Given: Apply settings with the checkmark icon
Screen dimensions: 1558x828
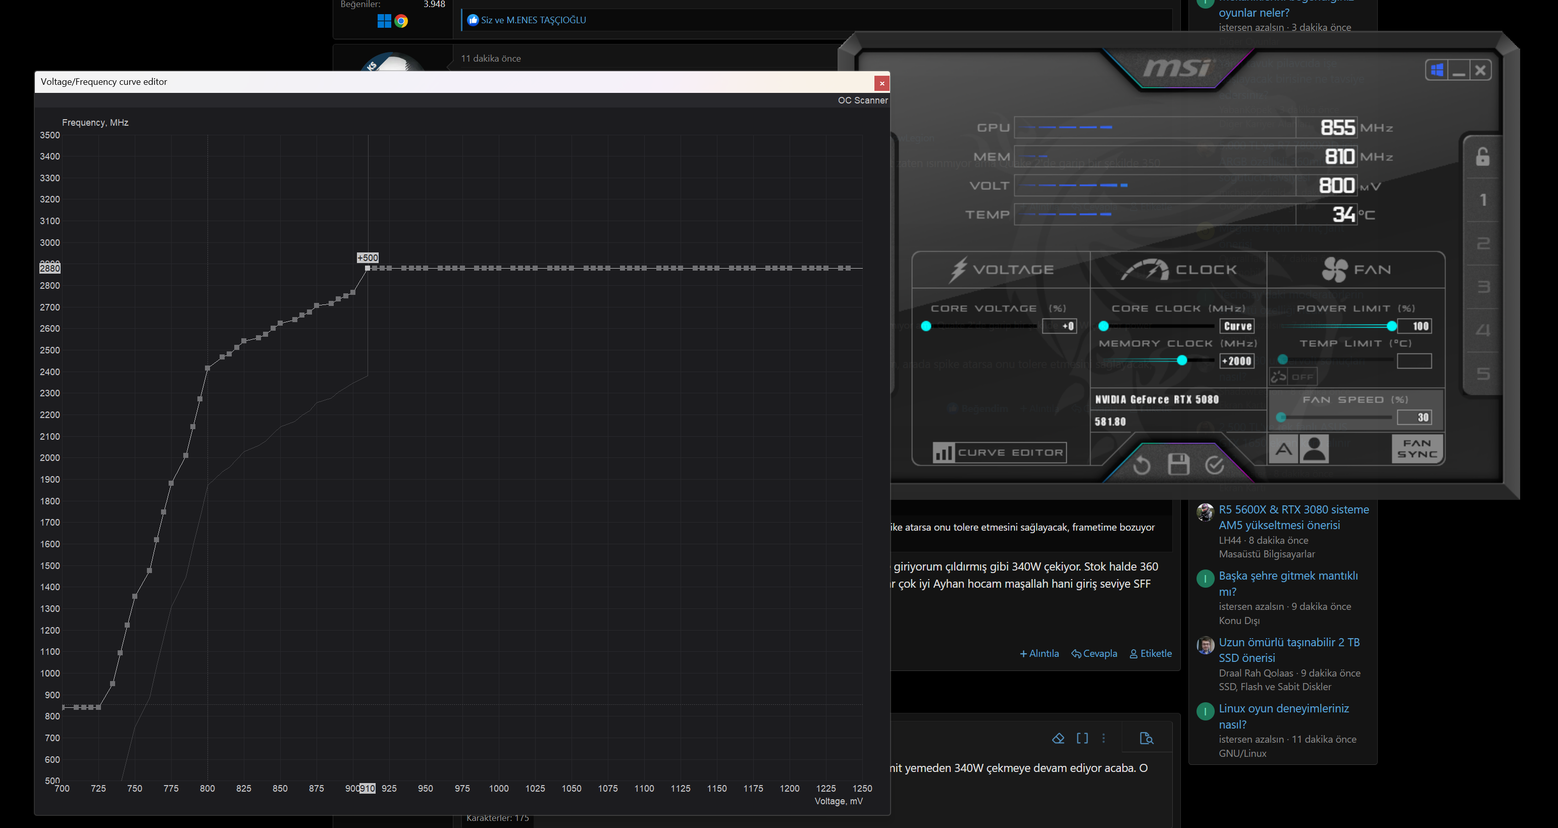Looking at the screenshot, I should pos(1215,464).
